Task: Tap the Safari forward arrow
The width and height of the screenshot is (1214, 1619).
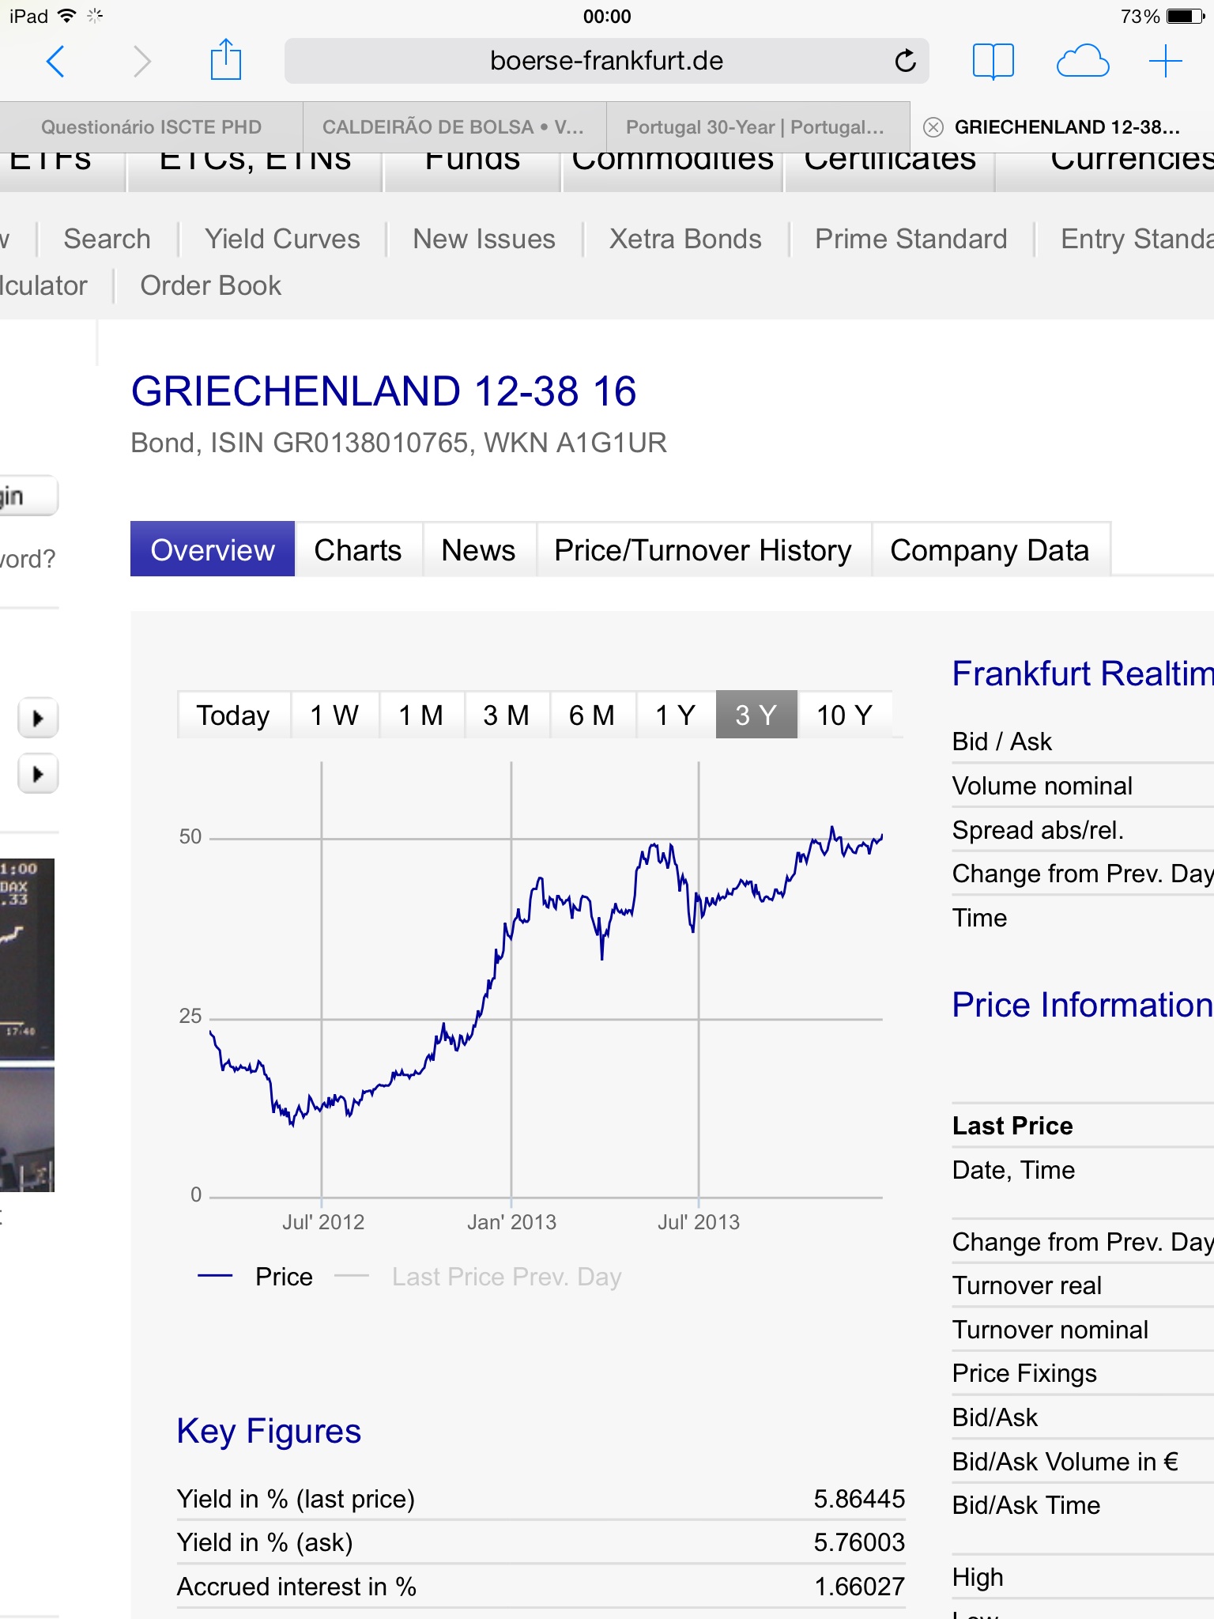Action: point(141,61)
